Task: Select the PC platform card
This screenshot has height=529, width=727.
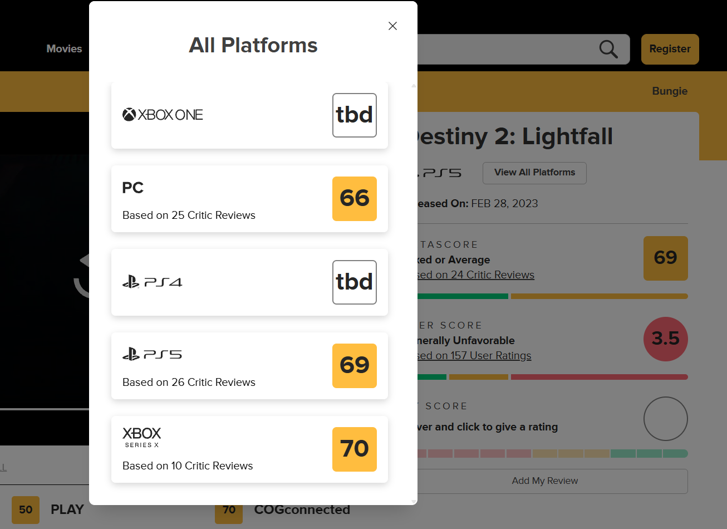Action: pyautogui.click(x=249, y=199)
